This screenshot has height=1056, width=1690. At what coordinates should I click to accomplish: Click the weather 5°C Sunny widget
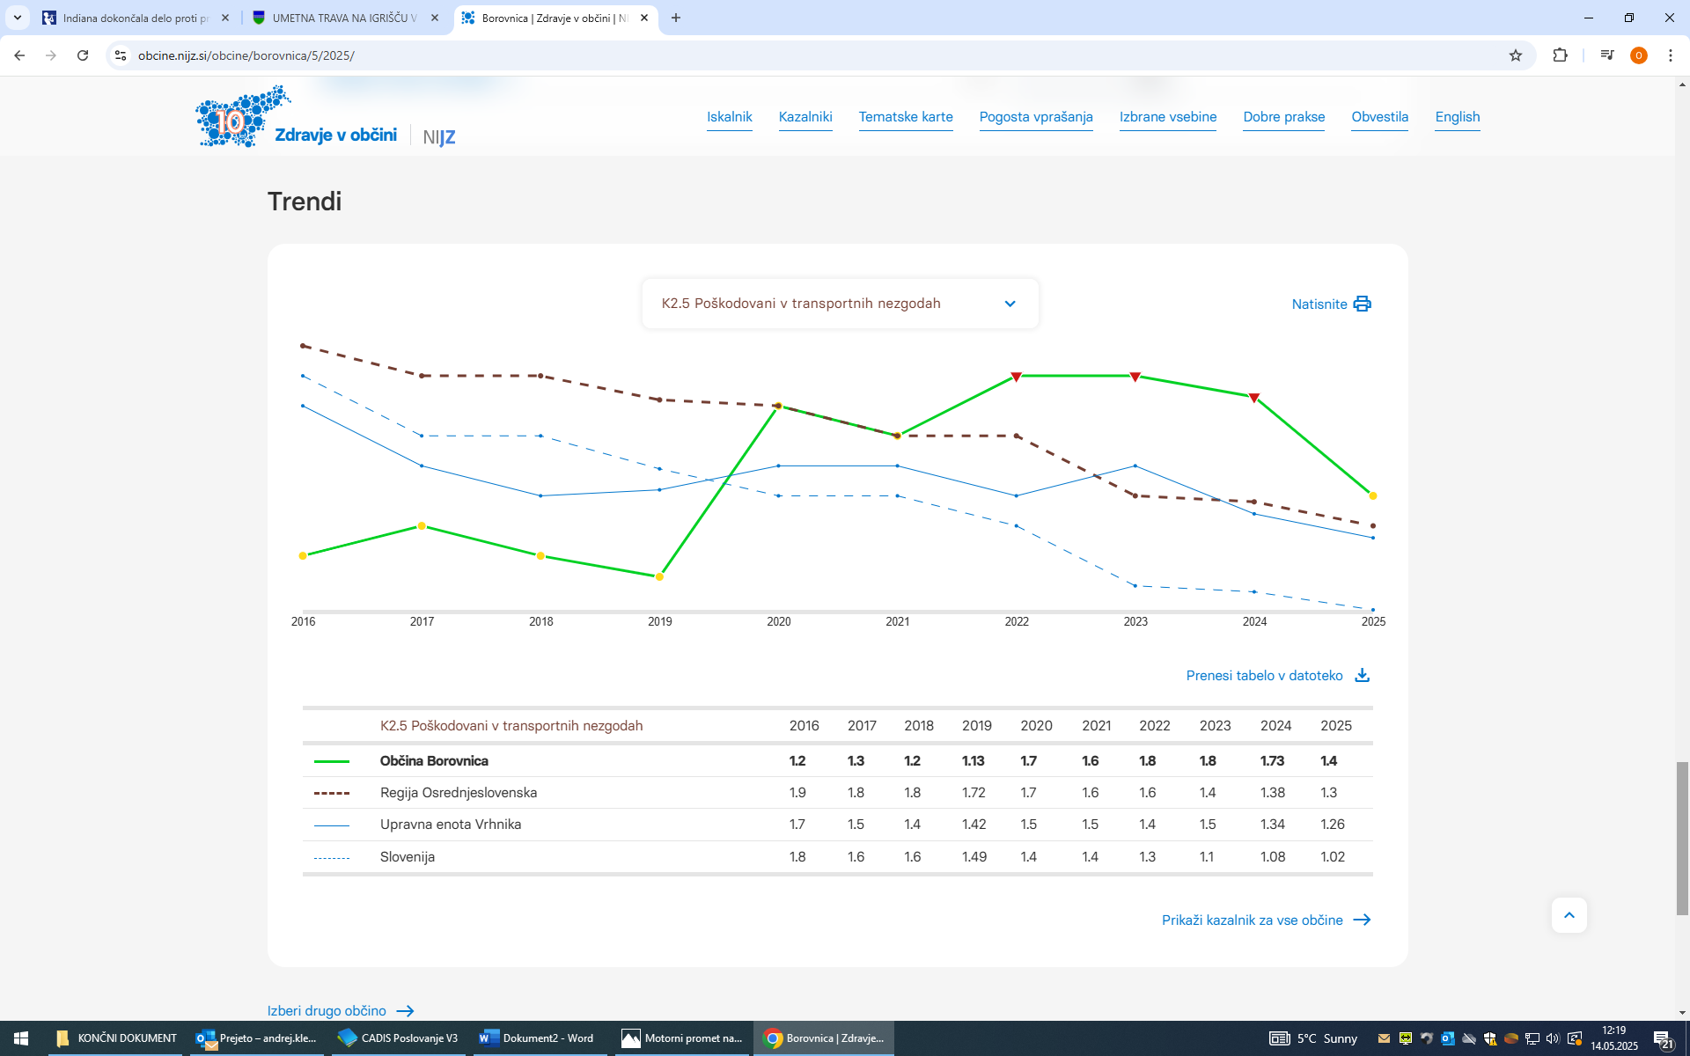1314,1038
